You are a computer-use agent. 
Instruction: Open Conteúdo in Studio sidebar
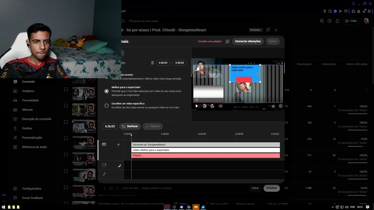tap(28, 82)
